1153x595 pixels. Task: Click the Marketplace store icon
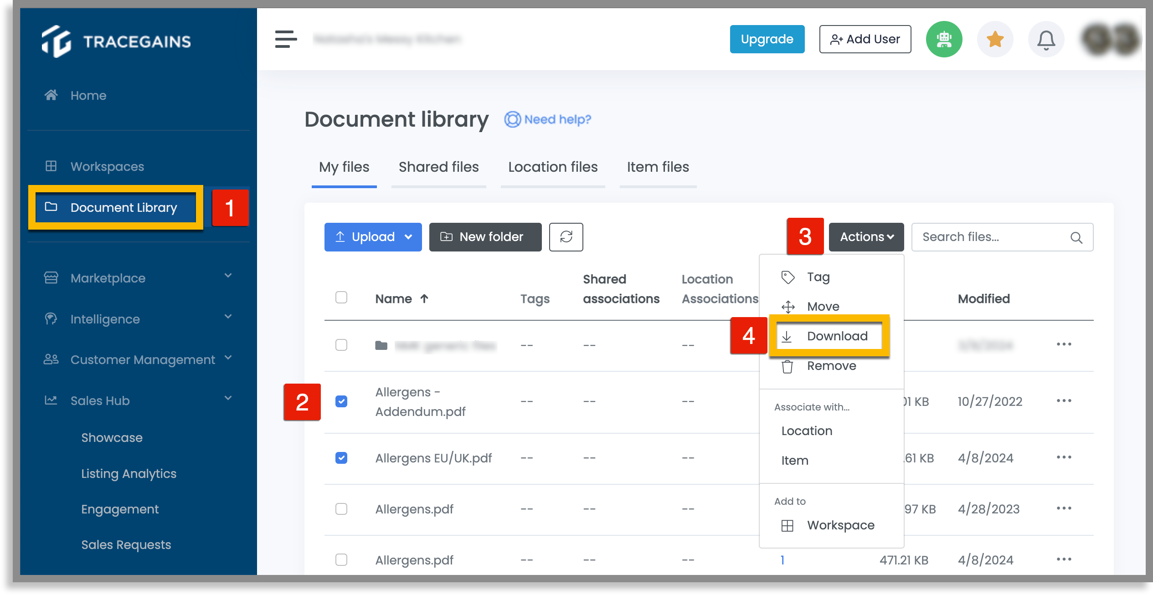pyautogui.click(x=51, y=277)
